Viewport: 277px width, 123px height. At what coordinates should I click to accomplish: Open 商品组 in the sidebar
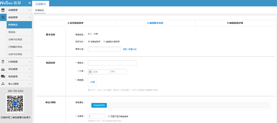19,32
